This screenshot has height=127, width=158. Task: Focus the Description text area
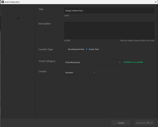109,30
